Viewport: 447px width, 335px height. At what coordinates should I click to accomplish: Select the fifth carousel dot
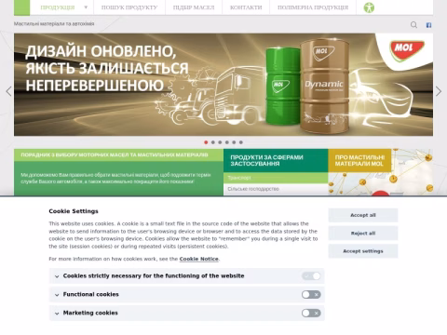point(234,142)
